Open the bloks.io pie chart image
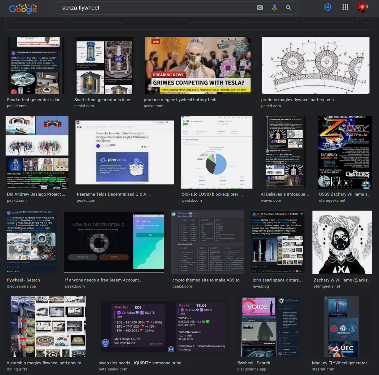Image resolution: width=379 pixels, height=375 pixels. (217, 152)
